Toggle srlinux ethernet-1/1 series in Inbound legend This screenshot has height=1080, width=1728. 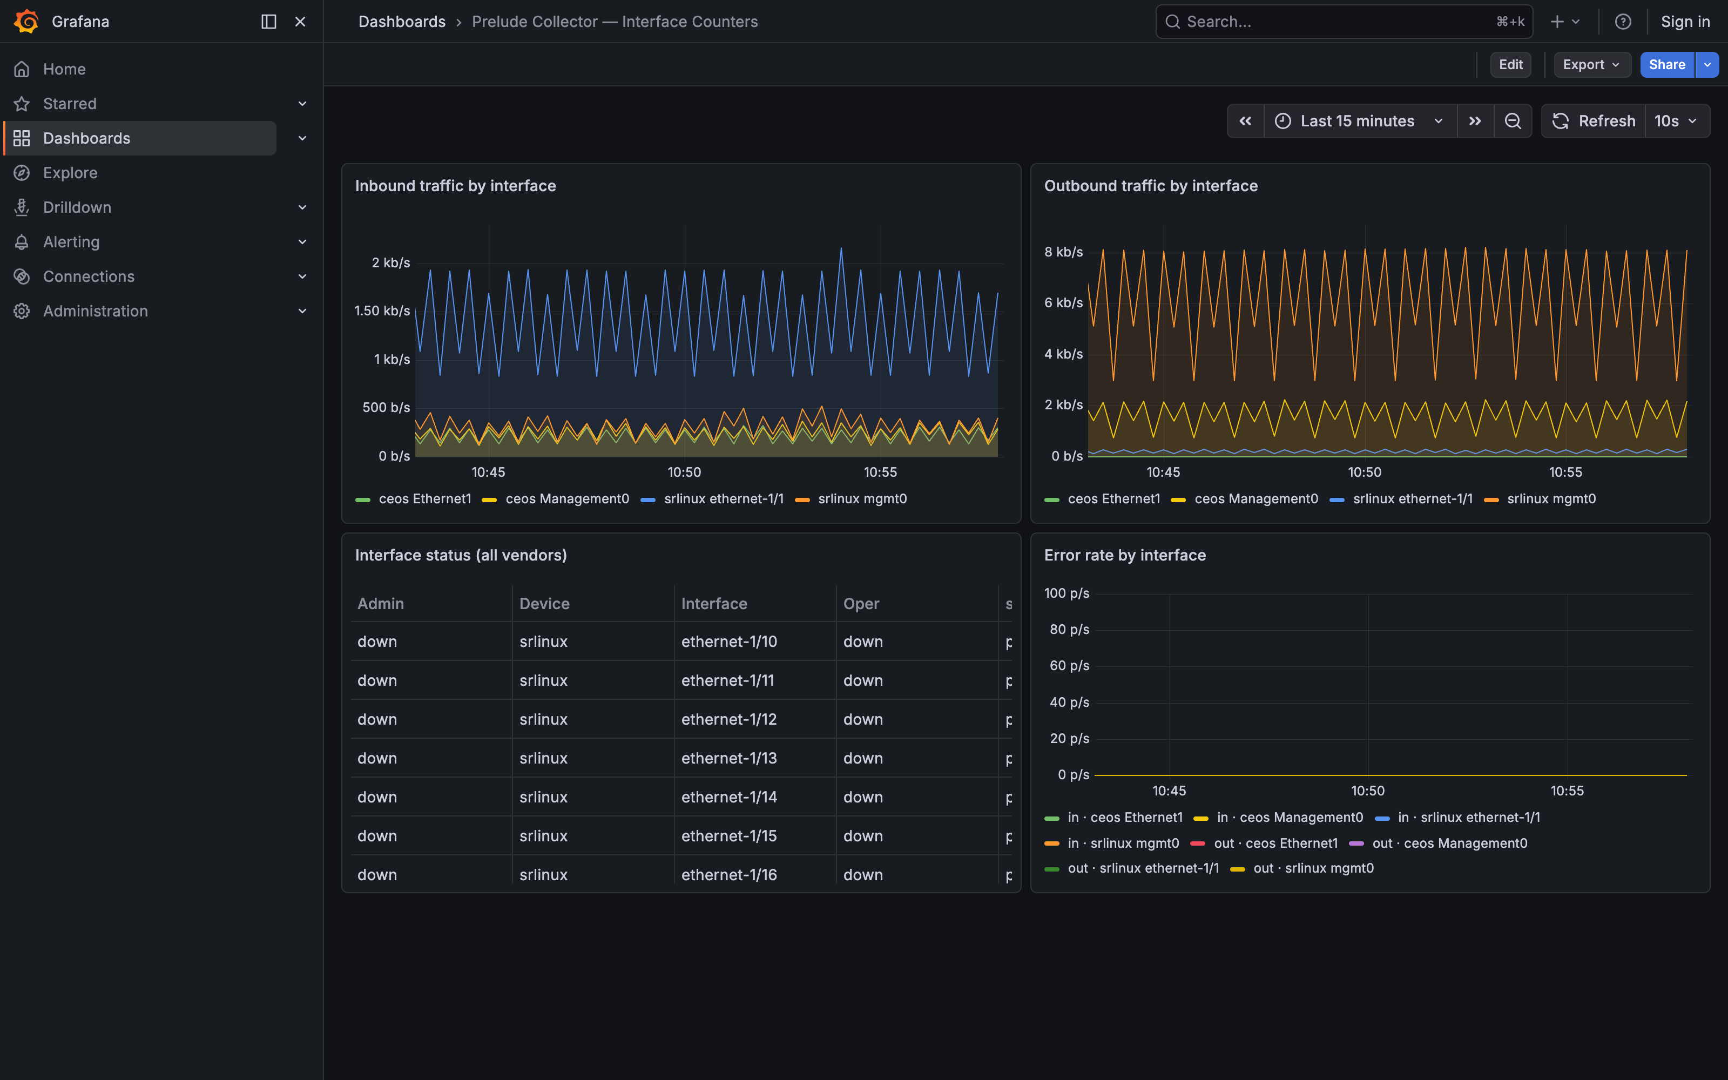(724, 498)
